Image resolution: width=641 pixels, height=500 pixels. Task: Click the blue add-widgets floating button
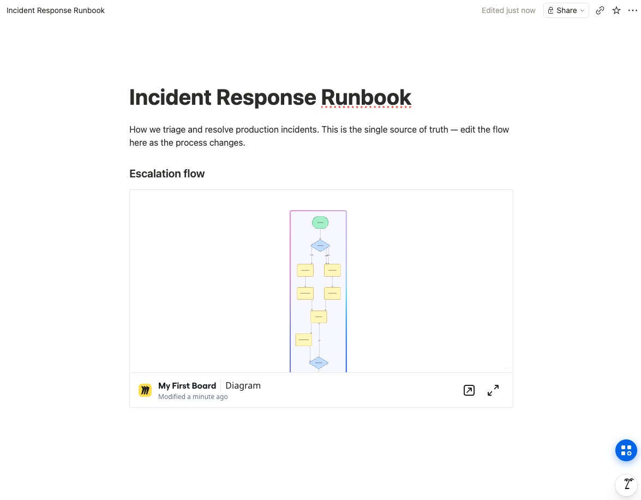tap(626, 450)
